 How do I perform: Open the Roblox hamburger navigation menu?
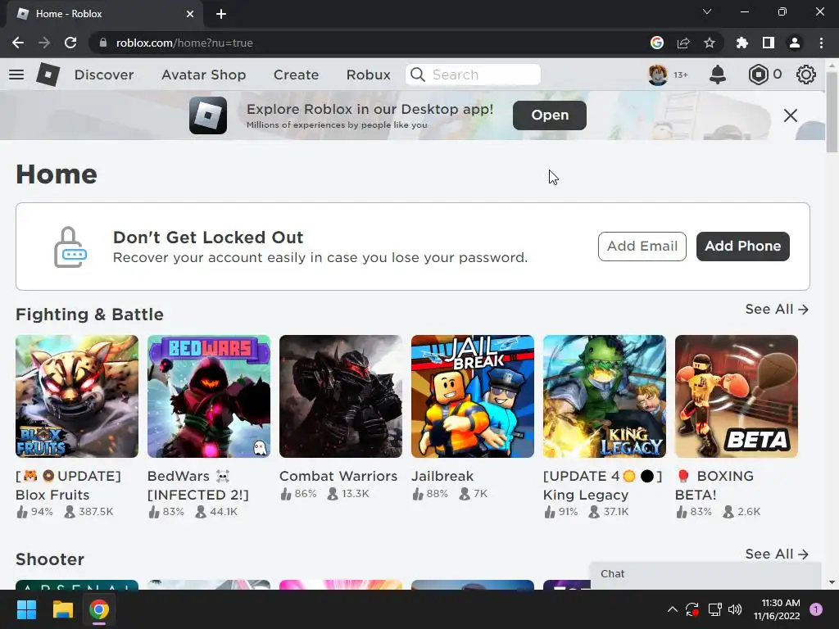point(16,75)
